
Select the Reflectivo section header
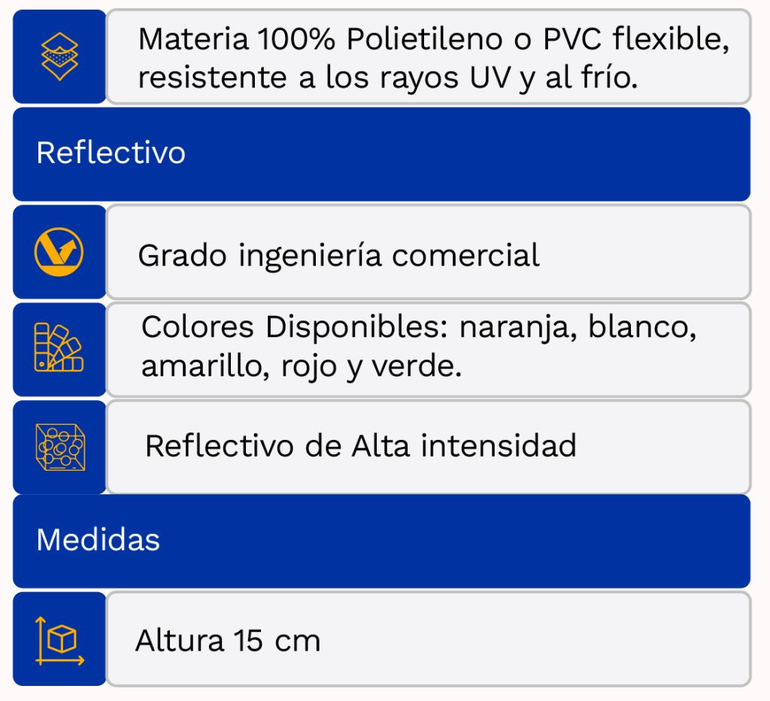pos(111,153)
